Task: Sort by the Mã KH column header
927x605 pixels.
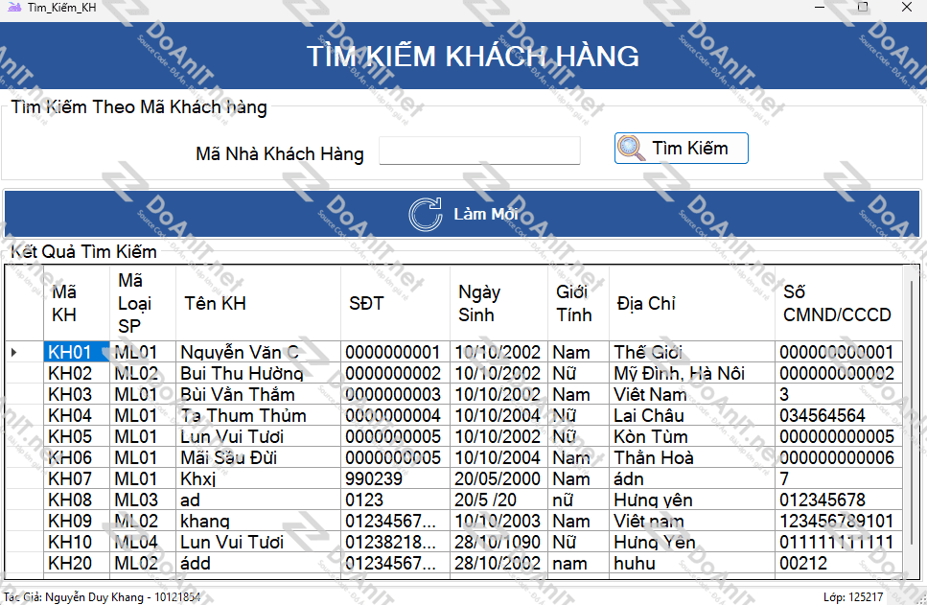Action: 77,303
